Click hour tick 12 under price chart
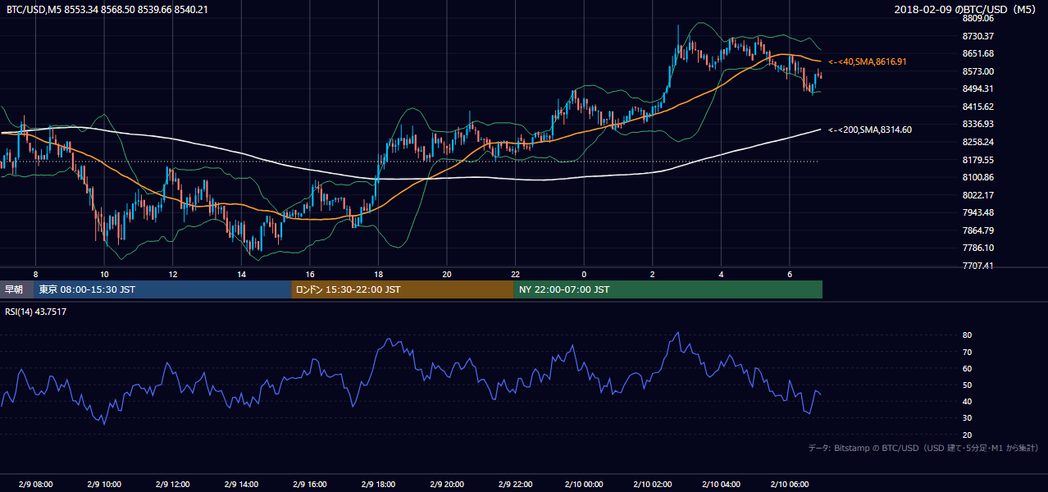 pyautogui.click(x=172, y=274)
